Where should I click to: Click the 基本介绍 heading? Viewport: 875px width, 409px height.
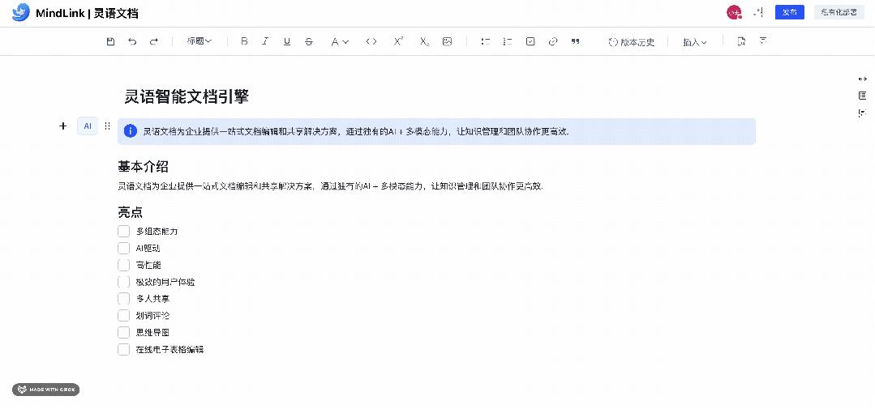(x=143, y=166)
